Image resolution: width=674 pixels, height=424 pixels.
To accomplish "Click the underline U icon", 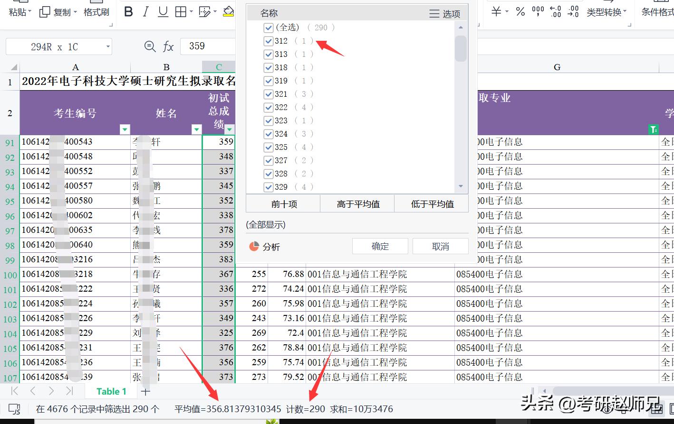I will click(x=163, y=11).
